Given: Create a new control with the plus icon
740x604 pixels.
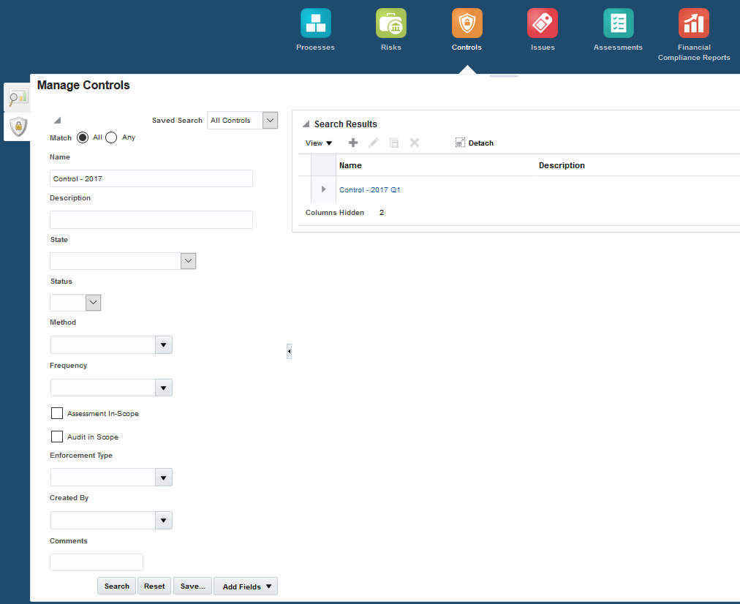Looking at the screenshot, I should (x=352, y=143).
